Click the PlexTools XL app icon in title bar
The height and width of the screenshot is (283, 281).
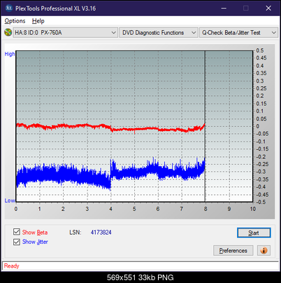8,8
